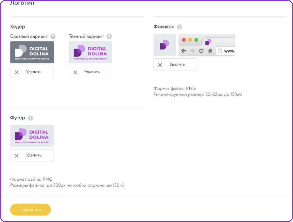The width and height of the screenshot is (293, 222).
Task: Click the home icon in browser preview
Action: 210,51
